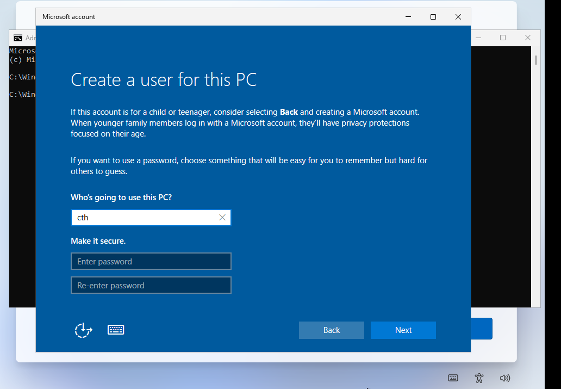
Task: Open accessibility icon at screen bottom
Action: [479, 378]
